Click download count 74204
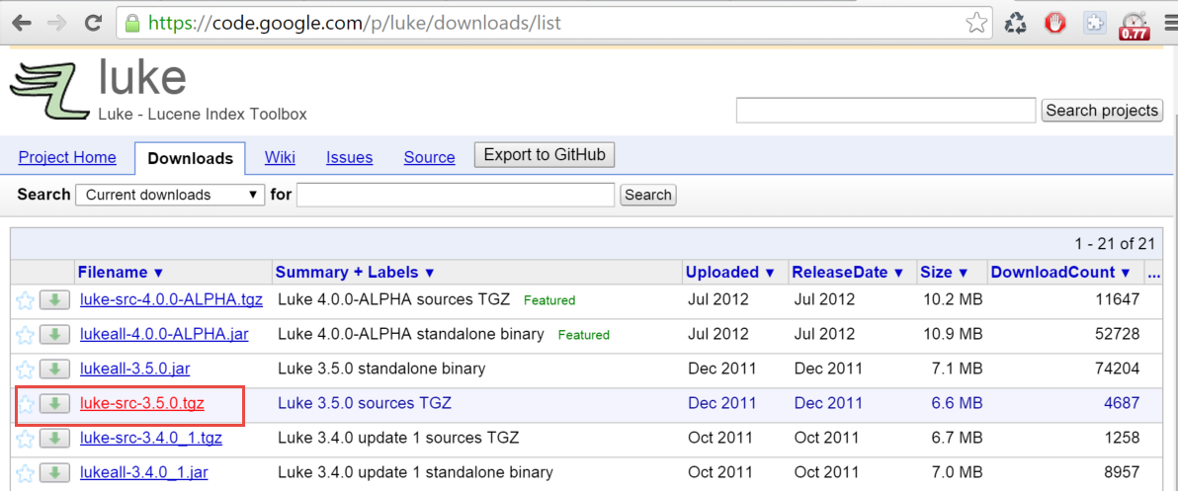The width and height of the screenshot is (1178, 491). coord(1117,369)
